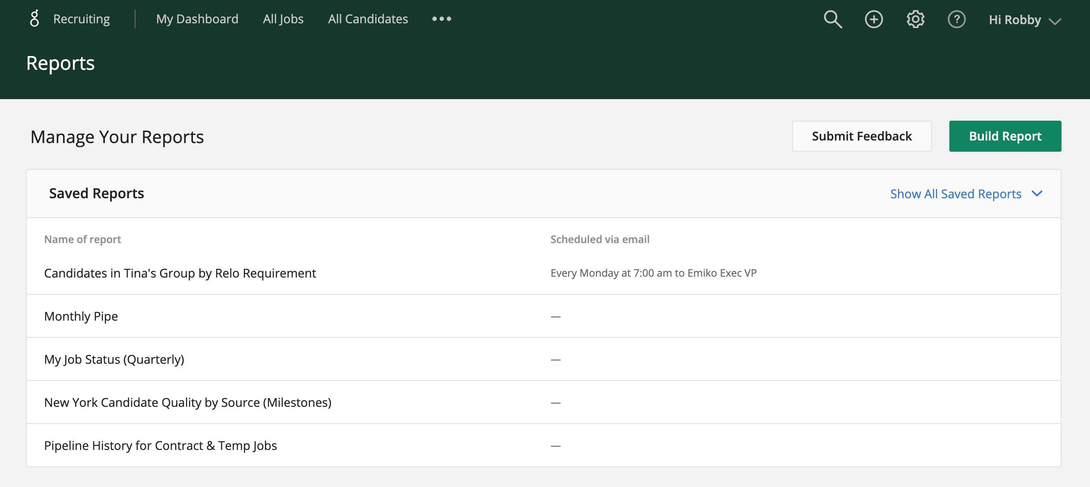Go to My Dashboard
The image size is (1090, 487).
click(197, 19)
